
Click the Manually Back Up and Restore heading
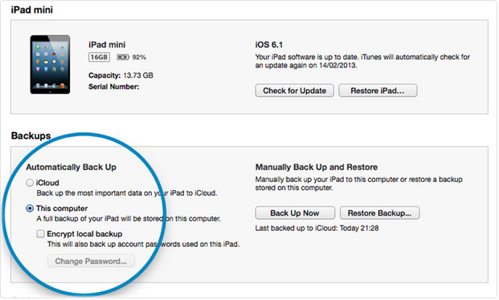(x=317, y=167)
